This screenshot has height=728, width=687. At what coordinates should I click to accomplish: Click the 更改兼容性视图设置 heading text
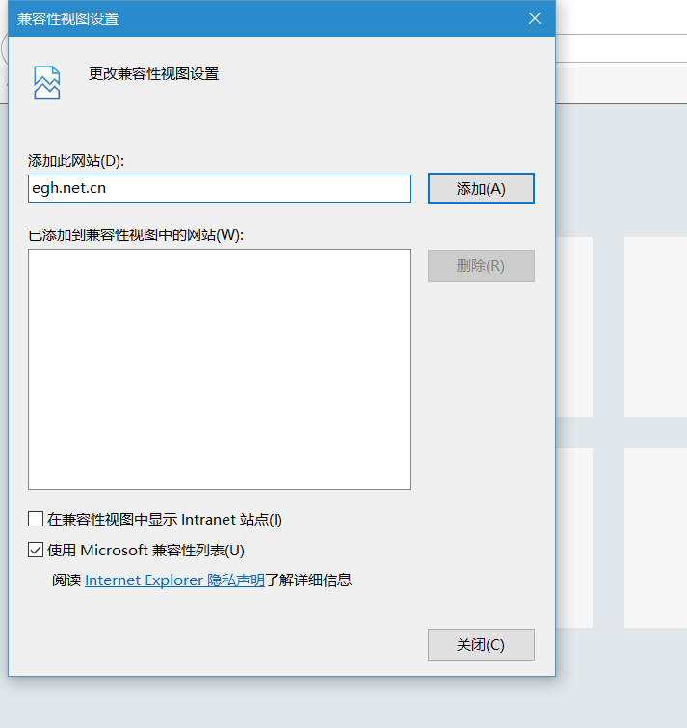[x=153, y=74]
